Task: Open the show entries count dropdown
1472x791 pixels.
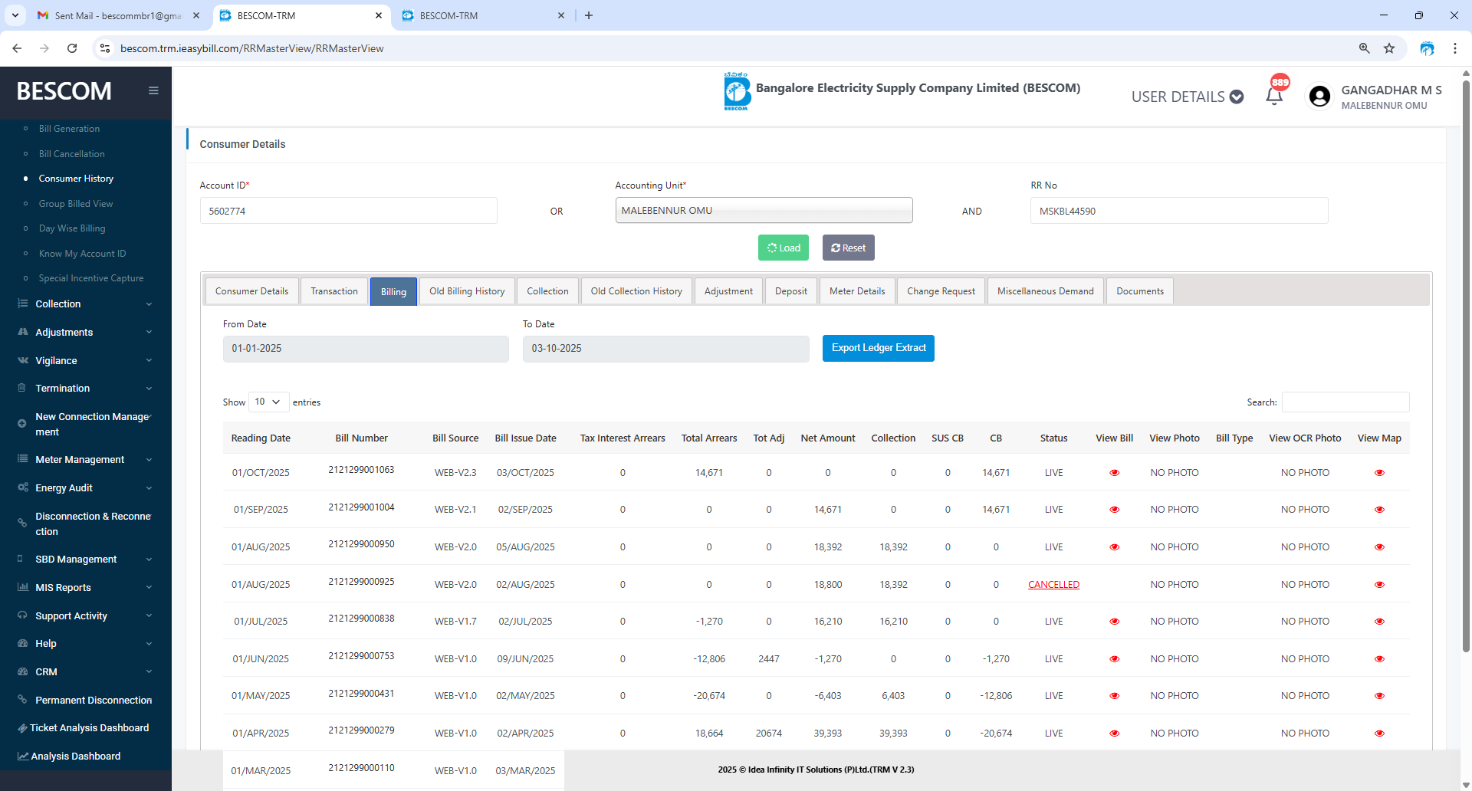Action: click(268, 402)
